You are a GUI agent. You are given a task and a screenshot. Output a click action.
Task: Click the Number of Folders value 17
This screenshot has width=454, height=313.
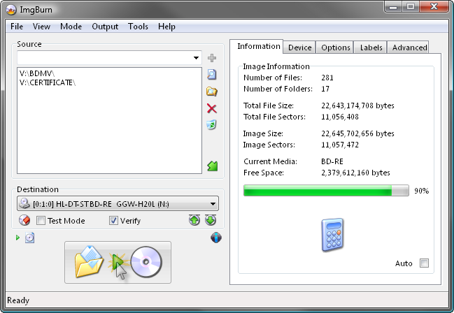click(x=325, y=89)
